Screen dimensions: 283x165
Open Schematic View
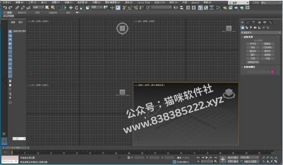211,8
